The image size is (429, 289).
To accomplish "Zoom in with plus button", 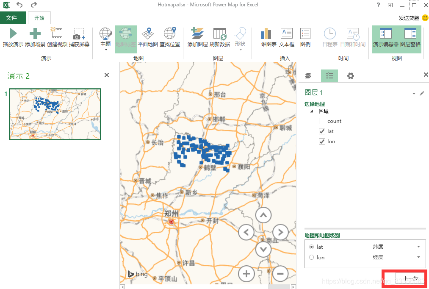I will click(x=246, y=274).
